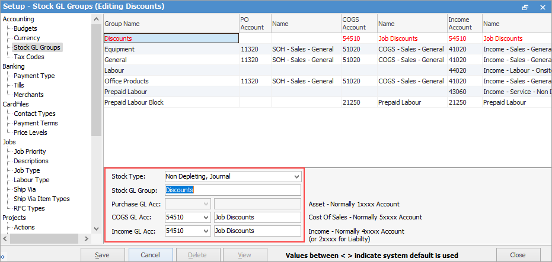Image resolution: width=552 pixels, height=262 pixels.
Task: Open the Stock Type dropdown
Action: pos(296,176)
